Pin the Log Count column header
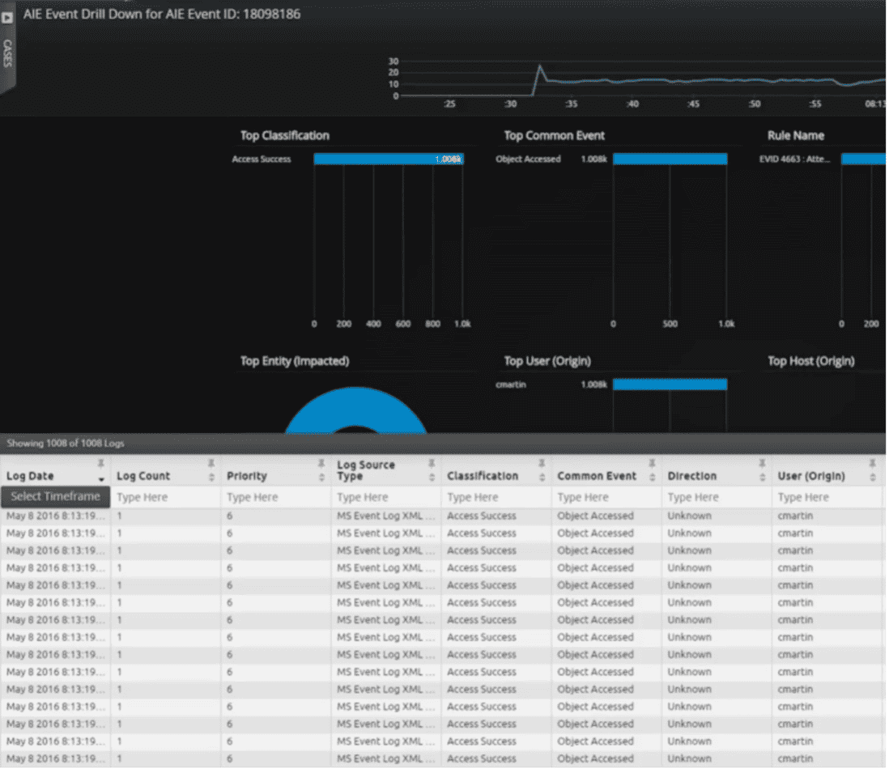Viewport: 889px width, 769px height. [x=210, y=464]
